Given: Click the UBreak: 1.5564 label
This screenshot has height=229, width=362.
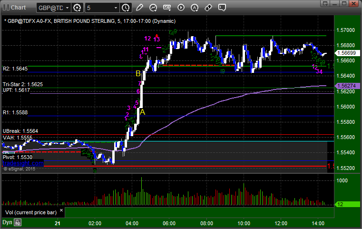Looking at the screenshot, I should pyautogui.click(x=20, y=131).
